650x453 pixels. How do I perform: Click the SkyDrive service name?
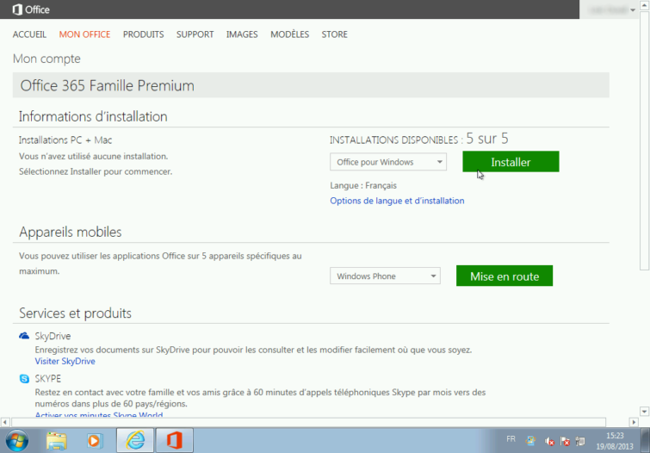point(53,336)
